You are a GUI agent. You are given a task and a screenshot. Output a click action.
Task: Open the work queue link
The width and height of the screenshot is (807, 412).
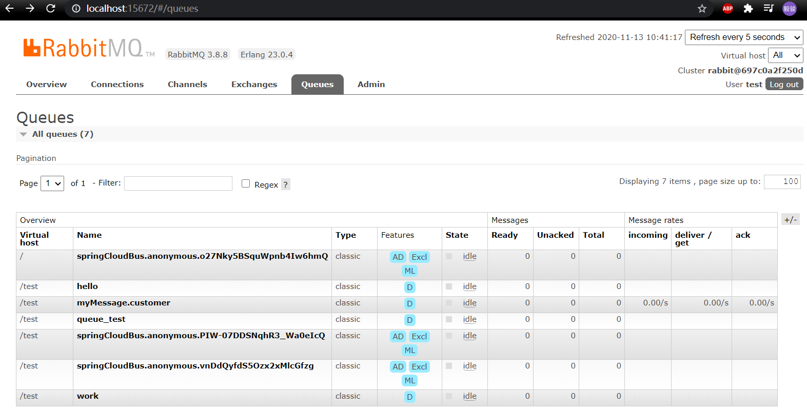88,396
